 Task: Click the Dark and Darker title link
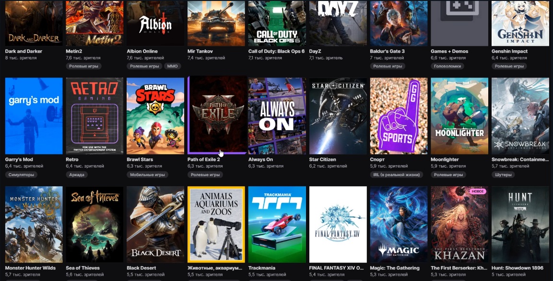(24, 51)
